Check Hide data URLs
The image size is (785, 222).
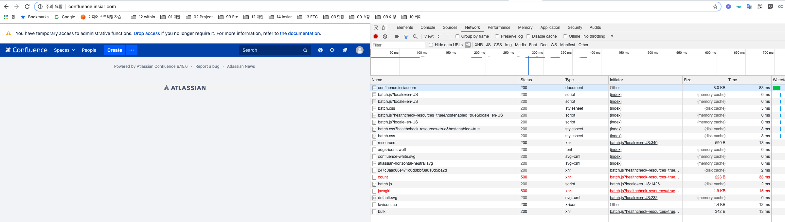[431, 45]
